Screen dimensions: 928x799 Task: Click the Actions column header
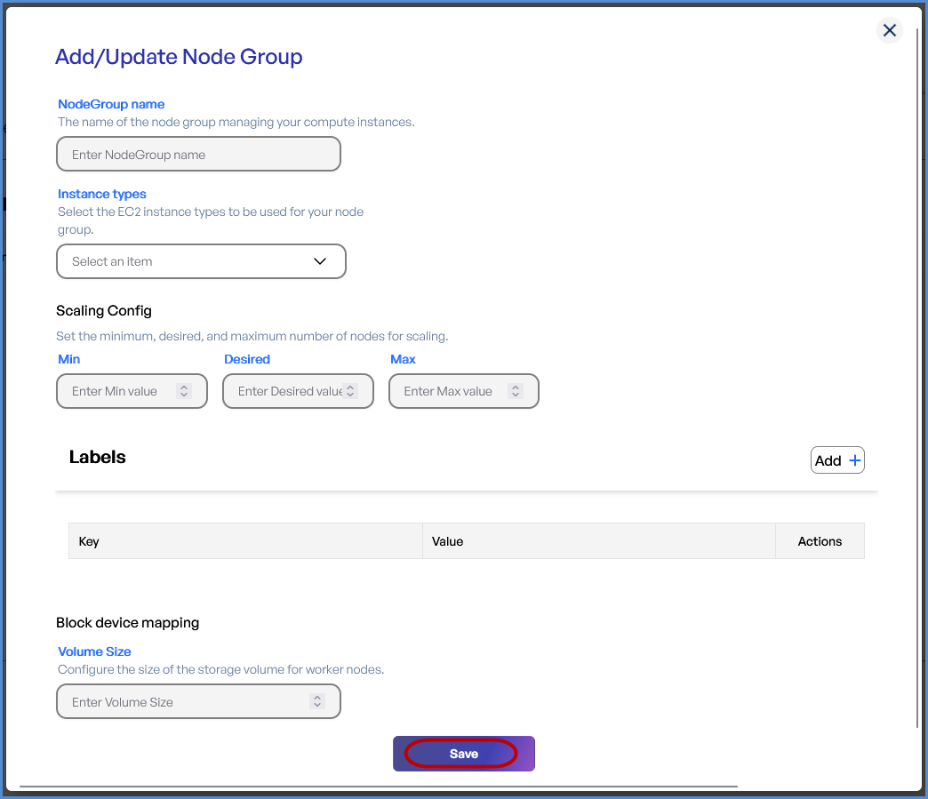coord(820,541)
